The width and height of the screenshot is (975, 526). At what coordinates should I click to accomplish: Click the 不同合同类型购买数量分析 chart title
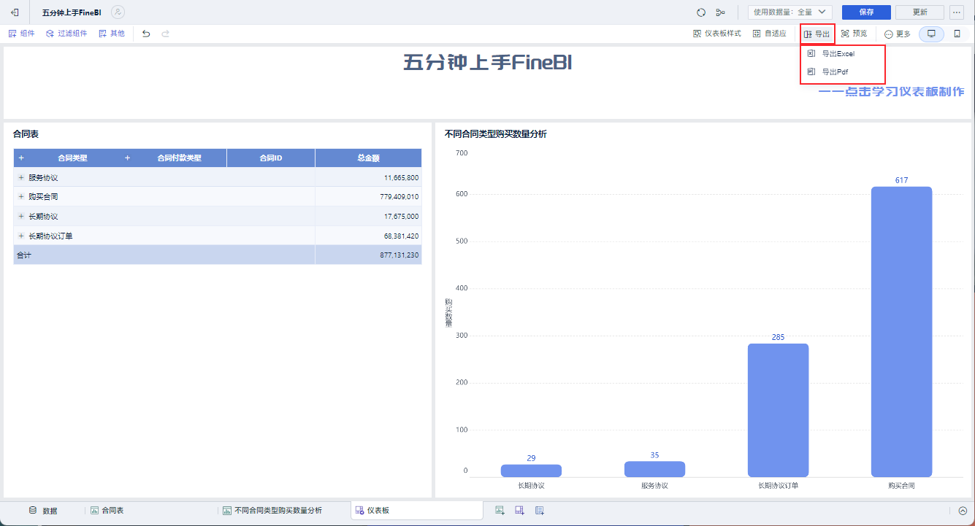pyautogui.click(x=496, y=134)
